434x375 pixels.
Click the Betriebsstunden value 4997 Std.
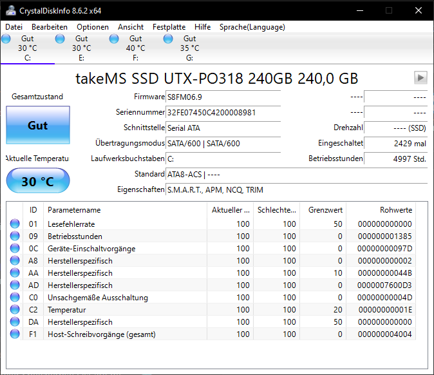395,159
